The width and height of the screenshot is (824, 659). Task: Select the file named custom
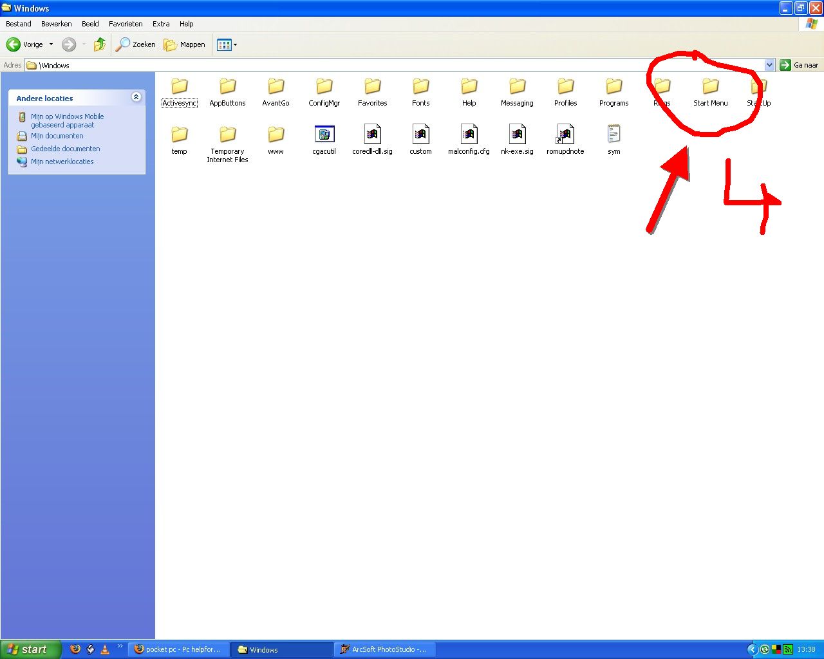tap(420, 140)
